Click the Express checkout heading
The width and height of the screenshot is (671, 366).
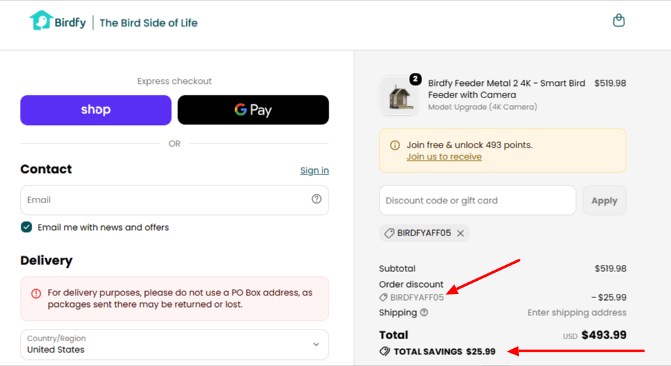(x=175, y=81)
